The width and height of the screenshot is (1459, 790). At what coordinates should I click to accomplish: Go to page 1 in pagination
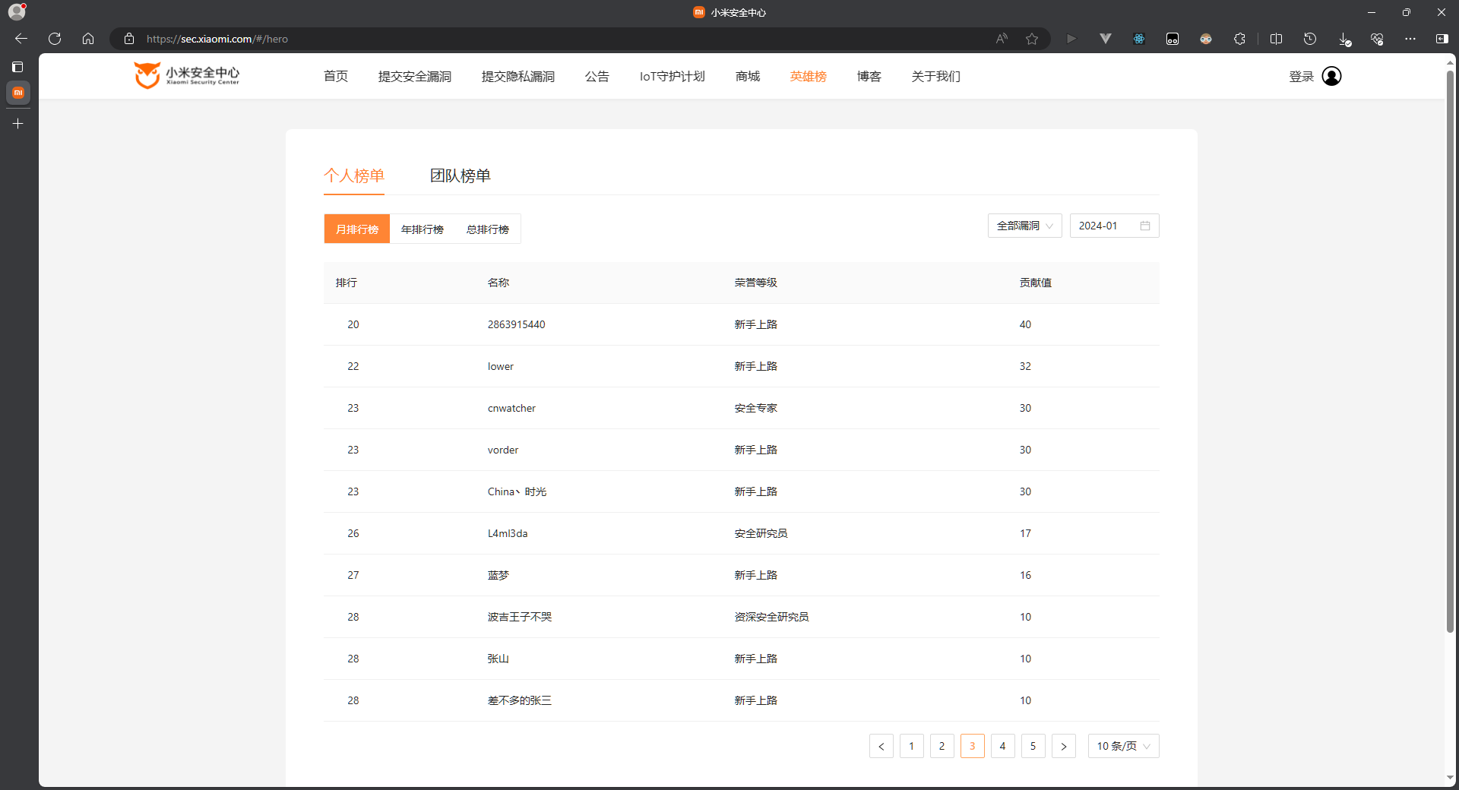912,746
